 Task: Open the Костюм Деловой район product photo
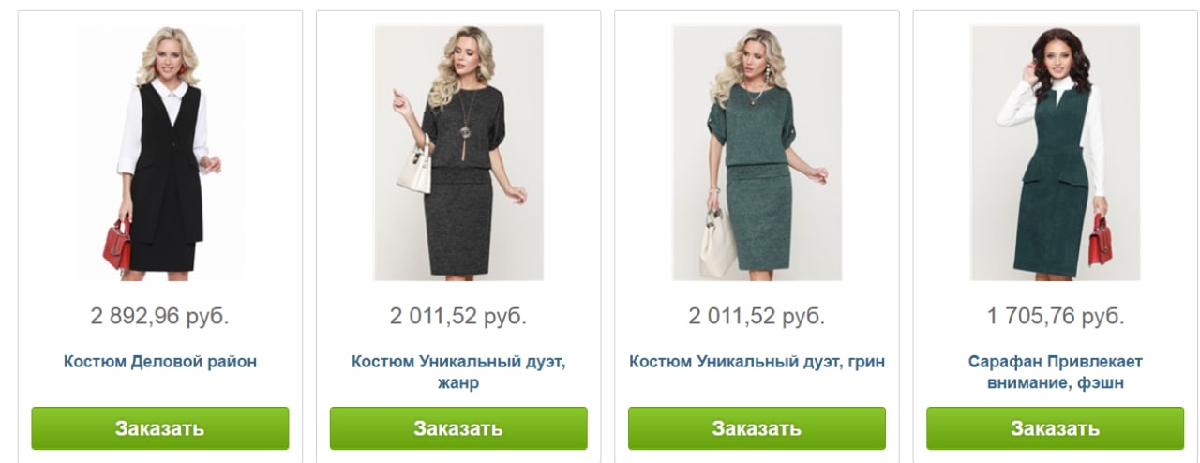[160, 153]
